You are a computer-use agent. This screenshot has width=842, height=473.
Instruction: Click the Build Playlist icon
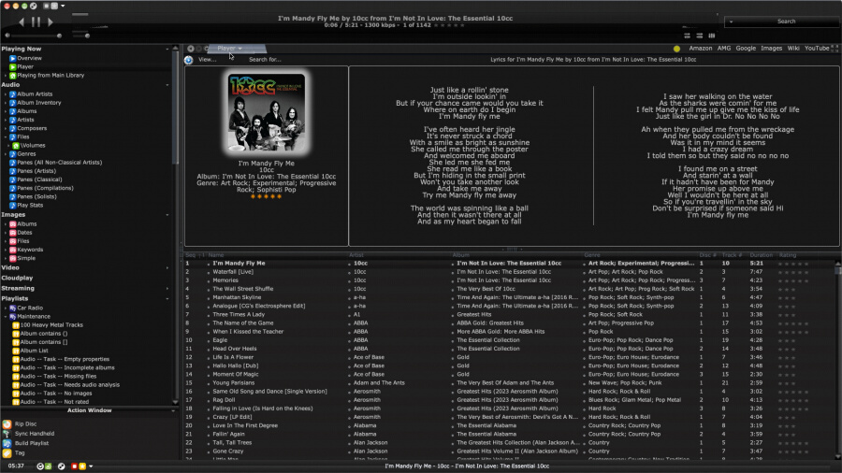(7, 443)
